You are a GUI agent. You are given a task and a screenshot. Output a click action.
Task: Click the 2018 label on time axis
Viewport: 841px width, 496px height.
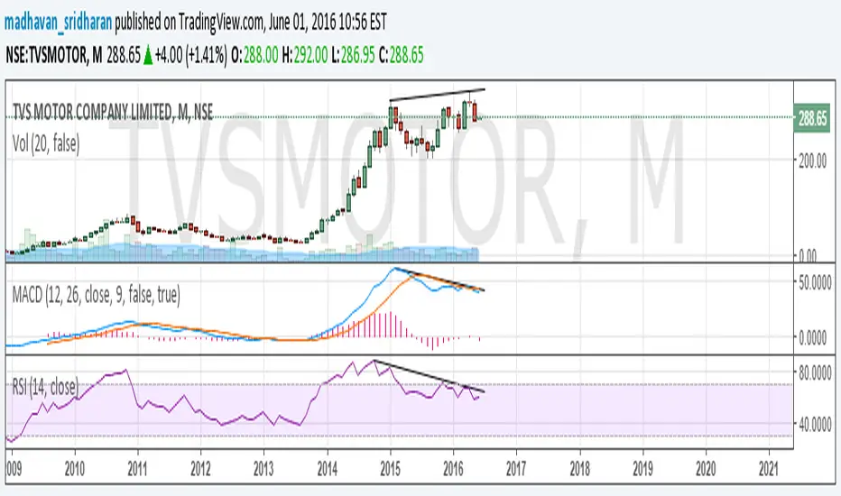click(x=580, y=469)
